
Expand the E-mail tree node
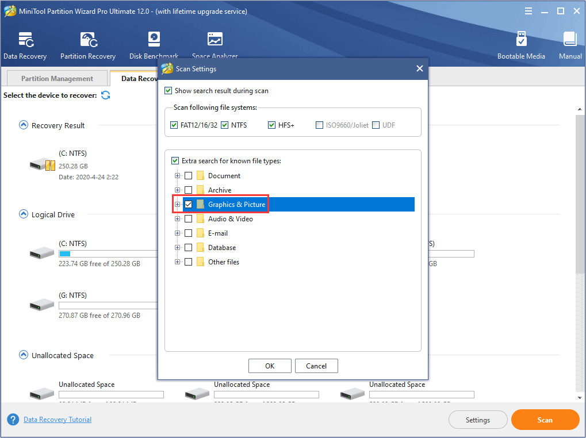point(178,233)
